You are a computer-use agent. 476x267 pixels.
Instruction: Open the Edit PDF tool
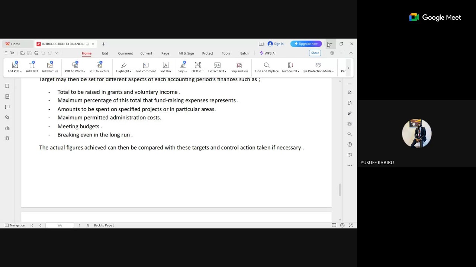pyautogui.click(x=15, y=67)
